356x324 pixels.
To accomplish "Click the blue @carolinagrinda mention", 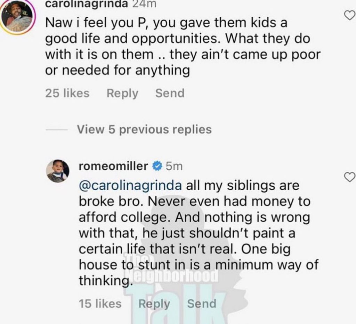I will tap(131, 185).
